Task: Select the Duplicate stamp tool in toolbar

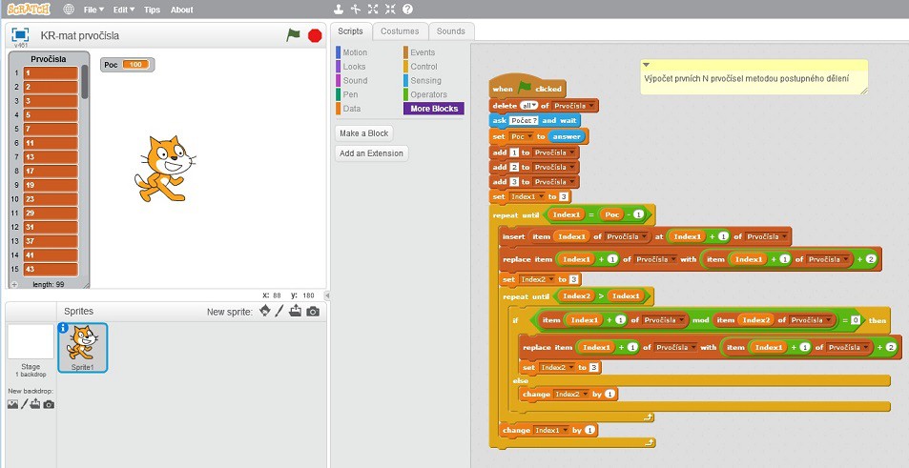Action: click(338, 10)
